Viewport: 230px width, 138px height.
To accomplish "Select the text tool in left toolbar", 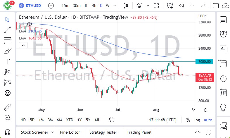I will (x=8, y=61).
